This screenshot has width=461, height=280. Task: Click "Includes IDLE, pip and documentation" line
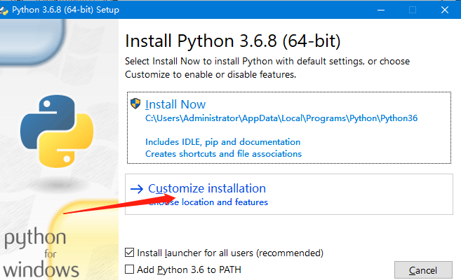point(222,142)
